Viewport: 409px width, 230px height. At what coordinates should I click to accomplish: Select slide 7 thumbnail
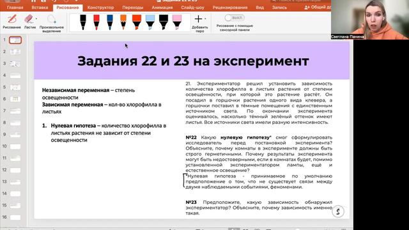tap(15, 111)
